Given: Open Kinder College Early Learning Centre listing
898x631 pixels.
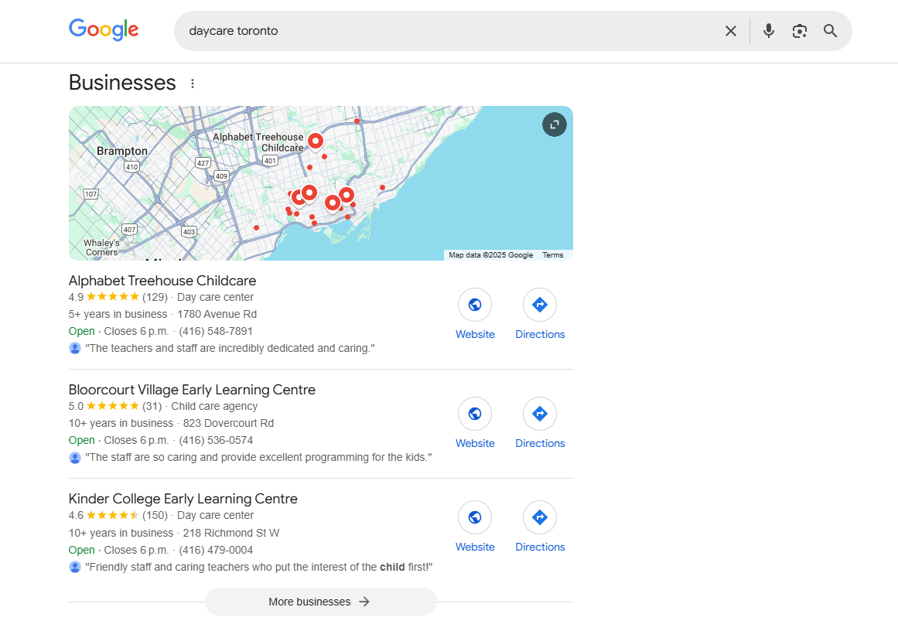Looking at the screenshot, I should pyautogui.click(x=183, y=499).
